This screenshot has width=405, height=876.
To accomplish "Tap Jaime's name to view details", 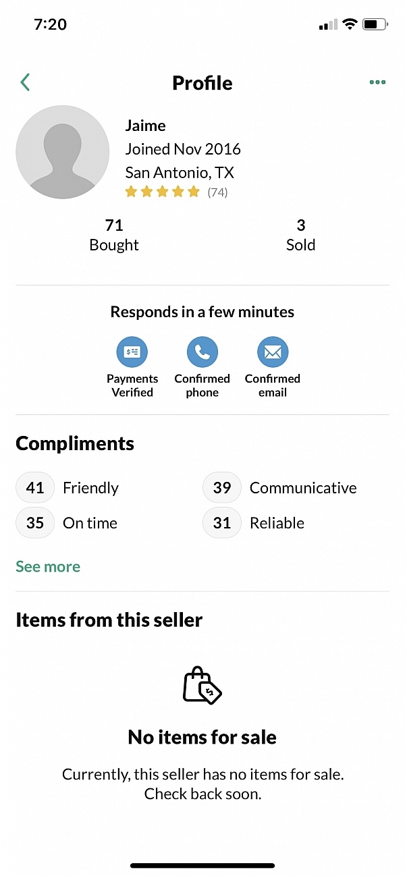I will pos(145,126).
